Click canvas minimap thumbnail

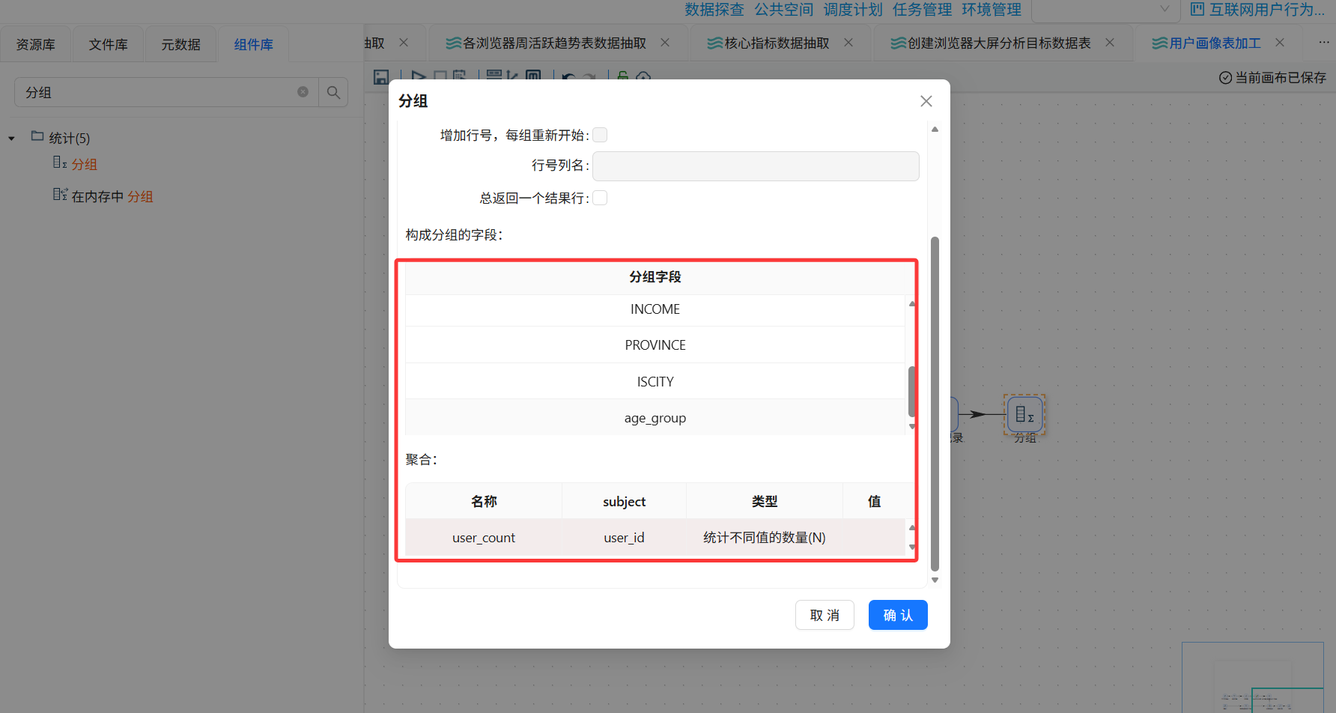click(1253, 677)
